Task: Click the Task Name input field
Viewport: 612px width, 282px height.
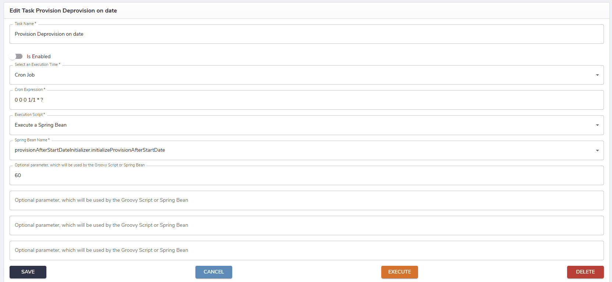Action: [306, 34]
